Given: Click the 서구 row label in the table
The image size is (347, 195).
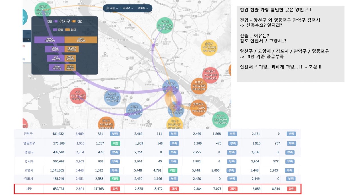Looking at the screenshot, I should (x=29, y=189).
